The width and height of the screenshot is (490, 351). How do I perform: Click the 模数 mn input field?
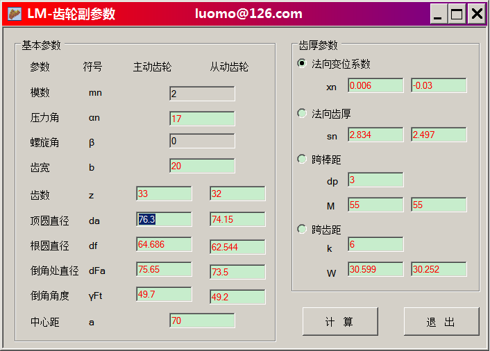click(x=202, y=94)
